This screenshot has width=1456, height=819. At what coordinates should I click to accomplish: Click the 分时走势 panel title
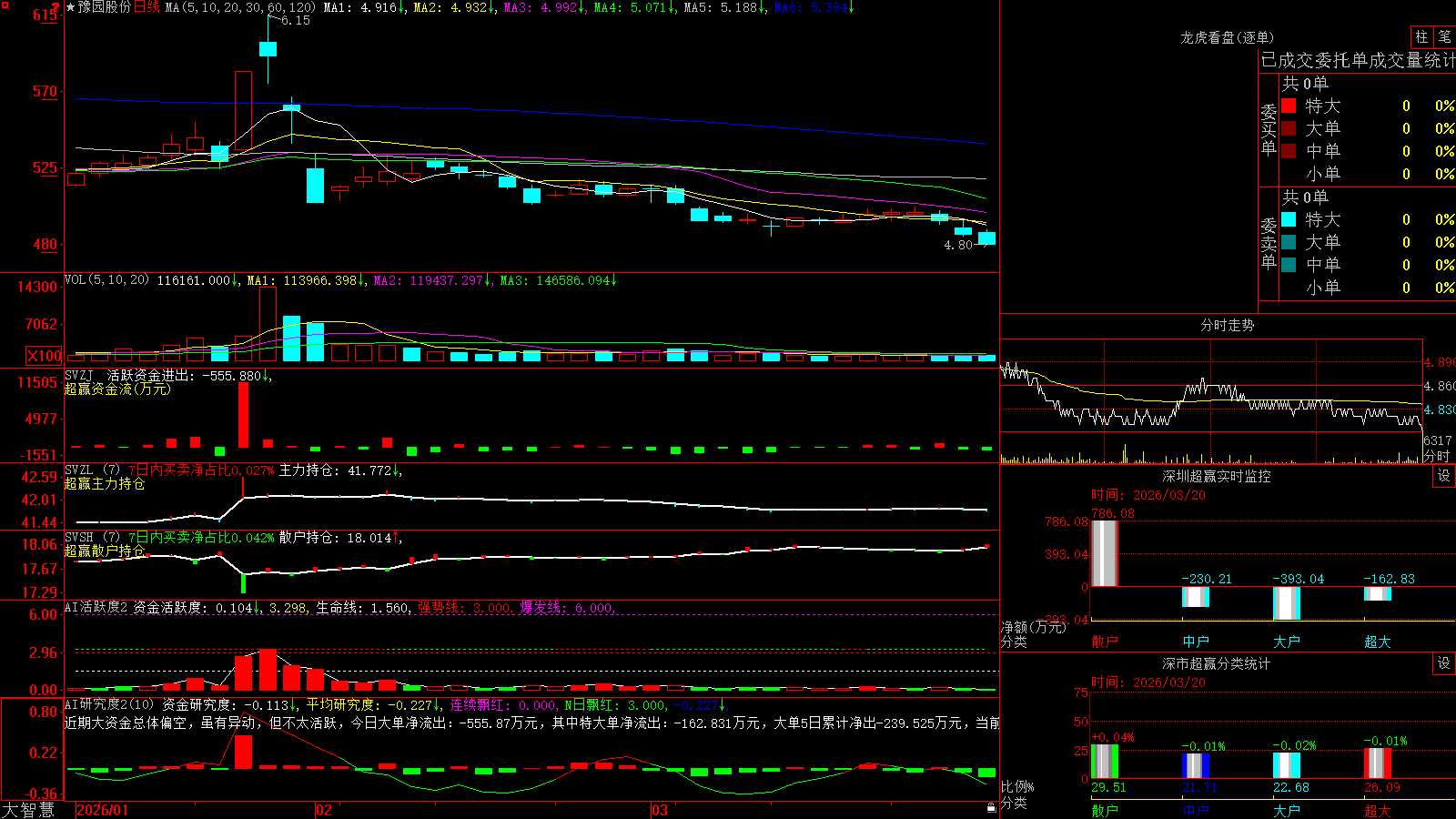(x=1227, y=325)
